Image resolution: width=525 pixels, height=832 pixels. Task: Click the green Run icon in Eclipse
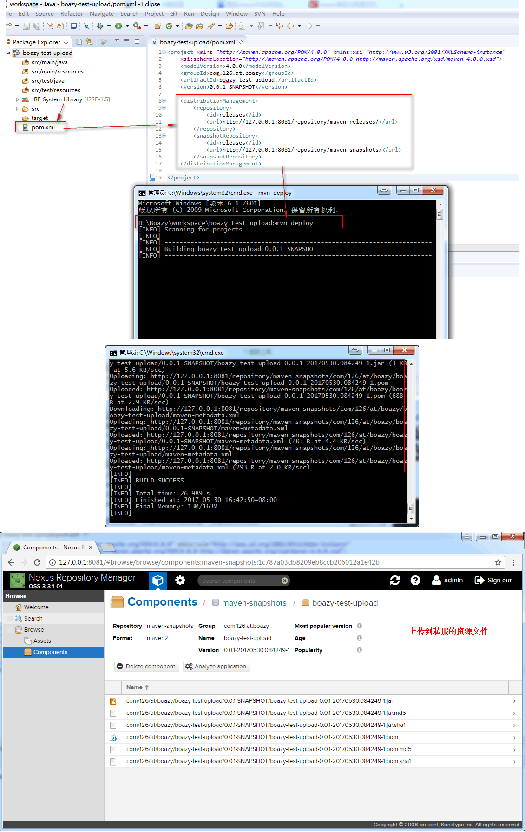(118, 26)
